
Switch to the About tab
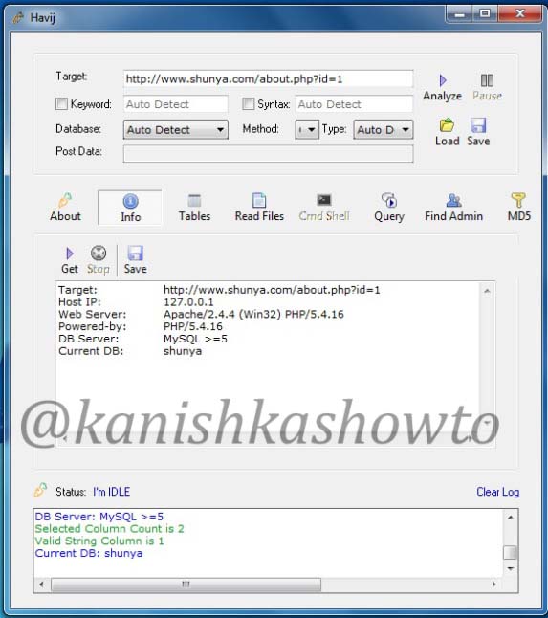[x=65, y=208]
